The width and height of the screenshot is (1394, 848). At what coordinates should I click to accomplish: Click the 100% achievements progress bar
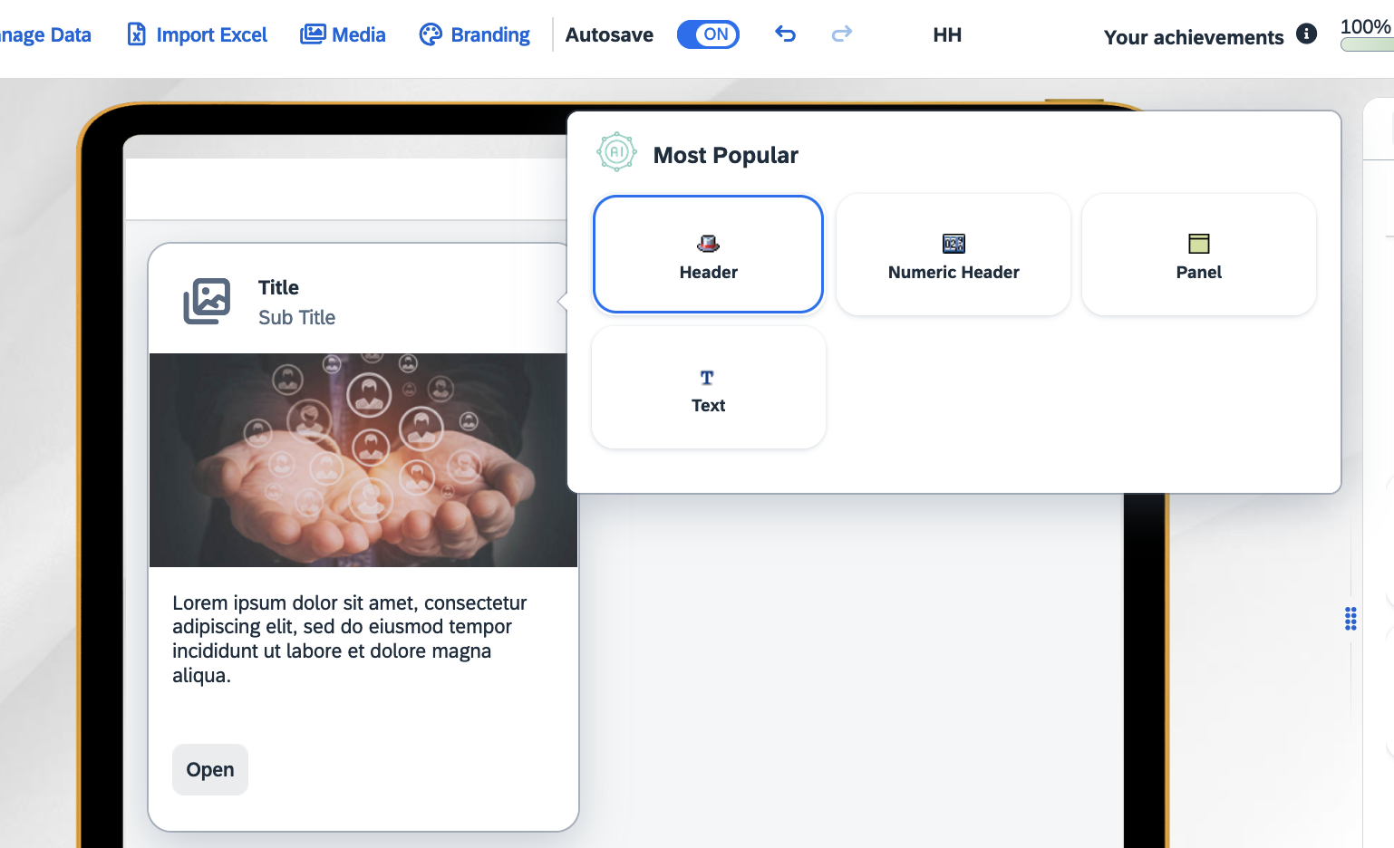[x=1367, y=44]
